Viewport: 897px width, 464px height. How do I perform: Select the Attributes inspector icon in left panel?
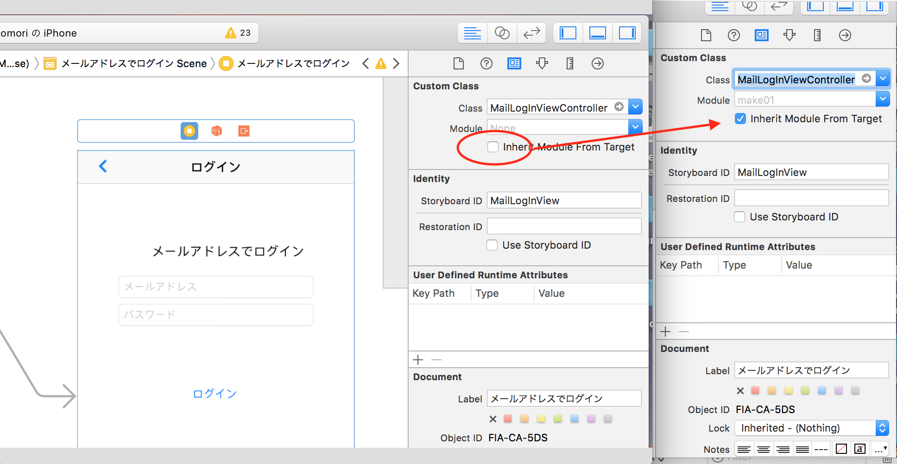click(x=542, y=63)
